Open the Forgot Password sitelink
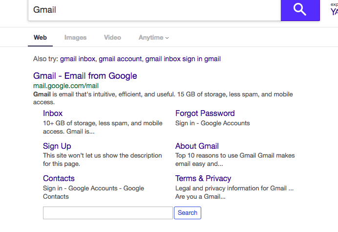Screen dimensions: 338x232 click(x=205, y=114)
